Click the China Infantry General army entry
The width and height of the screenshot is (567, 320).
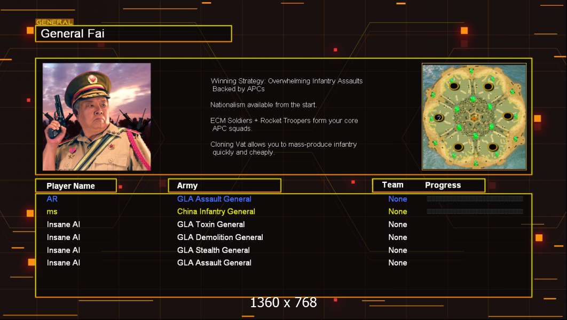216,212
